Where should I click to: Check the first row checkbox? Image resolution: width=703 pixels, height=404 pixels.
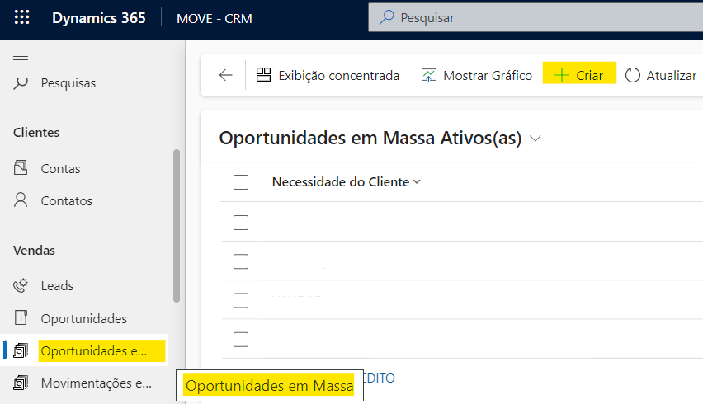point(241,222)
